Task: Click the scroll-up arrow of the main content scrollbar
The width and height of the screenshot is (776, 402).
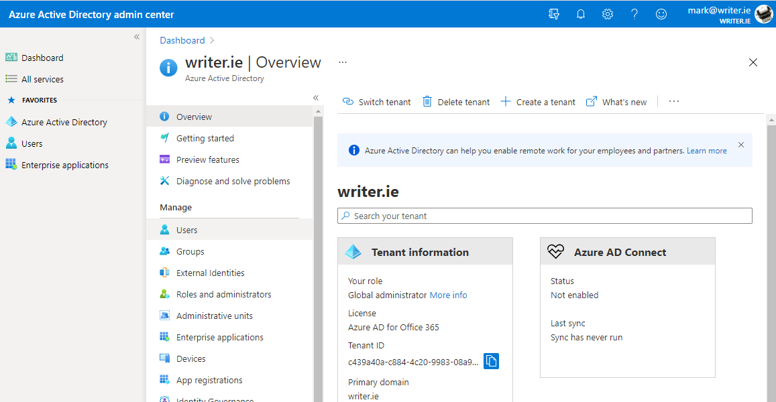Action: click(771, 120)
